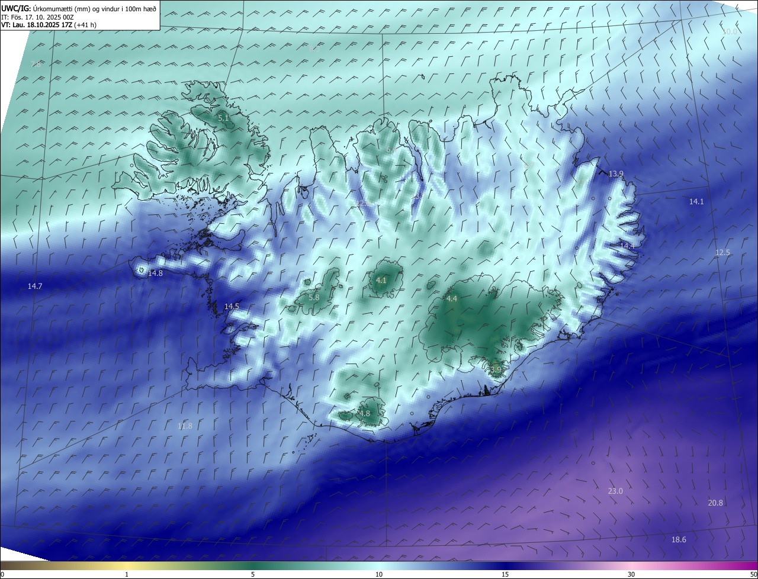
Task: Click the "12.5" value over the eastern sea
Action: point(722,252)
